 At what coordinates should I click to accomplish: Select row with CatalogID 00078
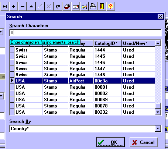point(82,106)
